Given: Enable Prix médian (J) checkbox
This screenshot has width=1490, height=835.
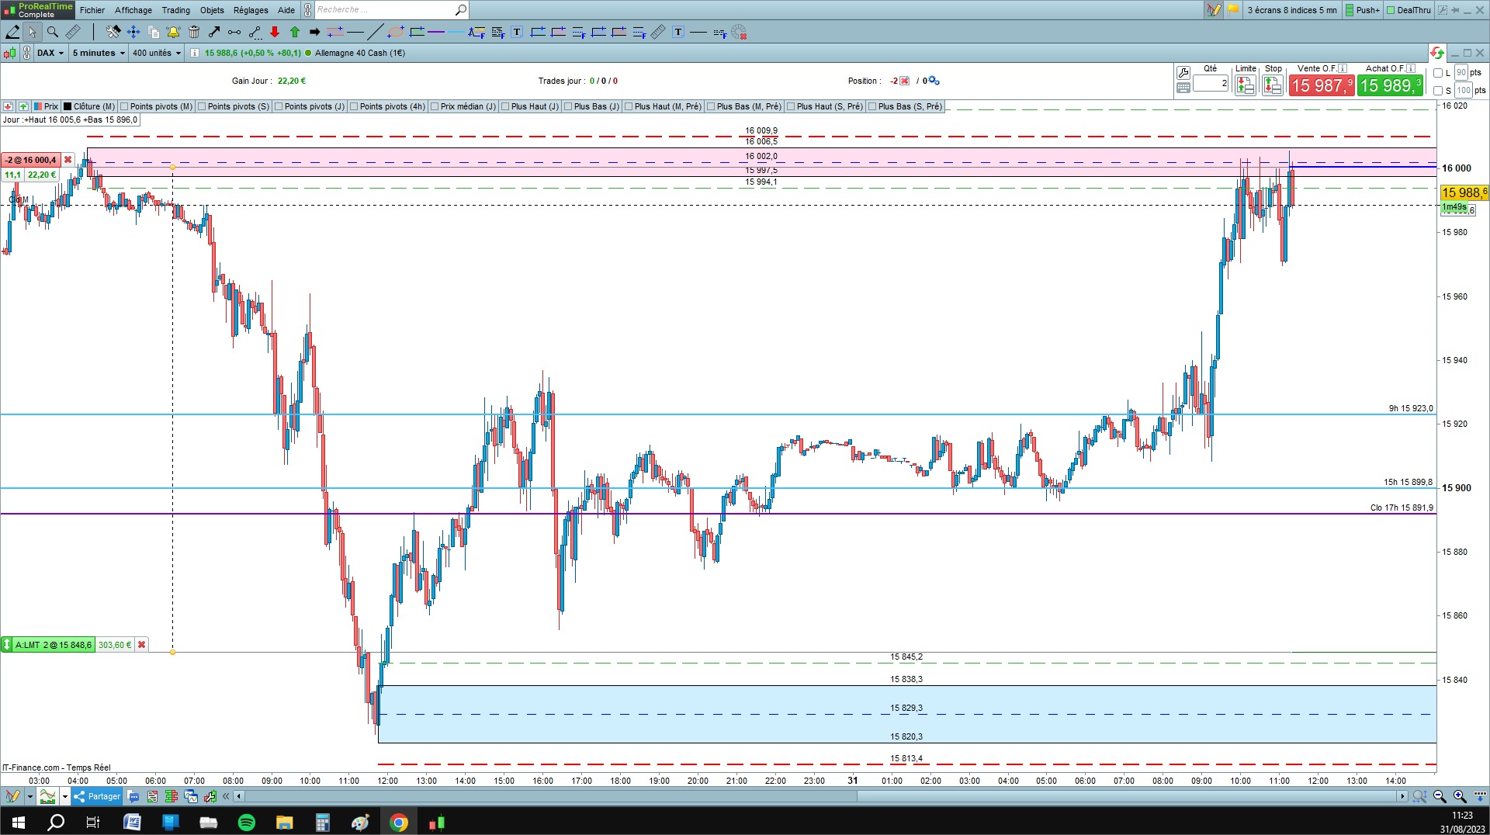Looking at the screenshot, I should click(x=435, y=106).
